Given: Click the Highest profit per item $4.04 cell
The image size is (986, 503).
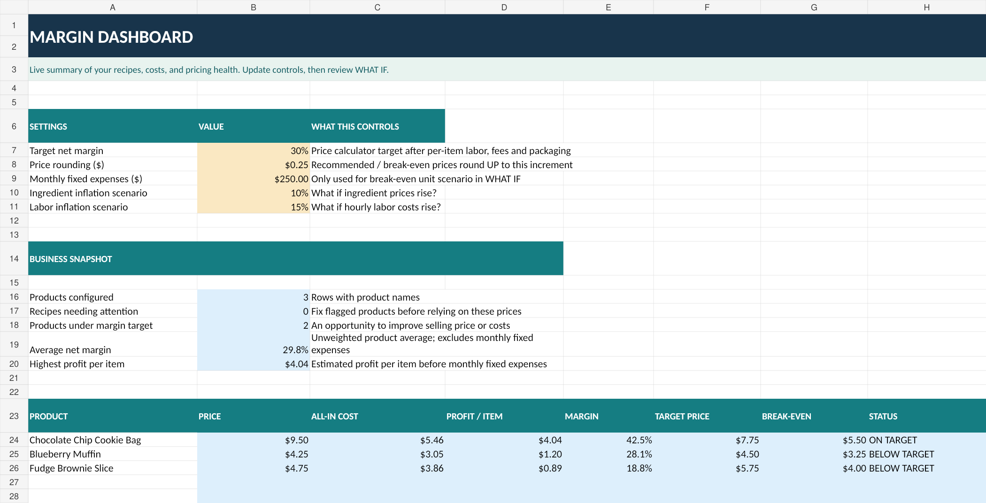Looking at the screenshot, I should 254,364.
